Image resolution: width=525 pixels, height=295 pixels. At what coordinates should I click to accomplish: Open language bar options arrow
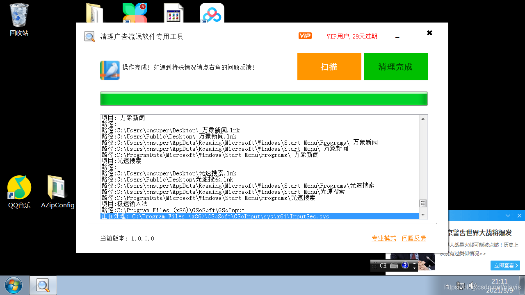415,268
